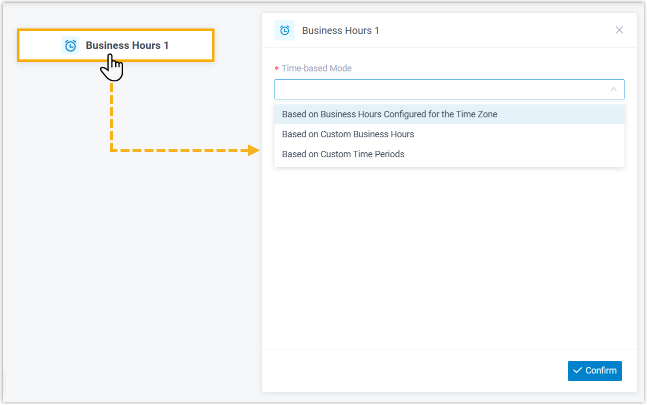The height and width of the screenshot is (405, 647).
Task: Click the alarm clock icon in the canvas node
Action: pyautogui.click(x=70, y=45)
